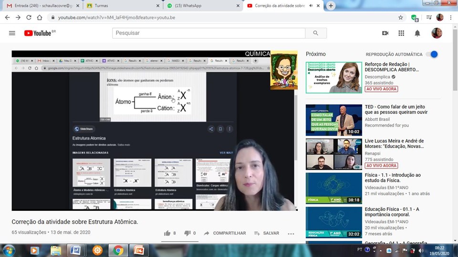This screenshot has height=257, width=458.
Task: Toggle the Reprodução Automática autoplay switch
Action: (x=432, y=54)
